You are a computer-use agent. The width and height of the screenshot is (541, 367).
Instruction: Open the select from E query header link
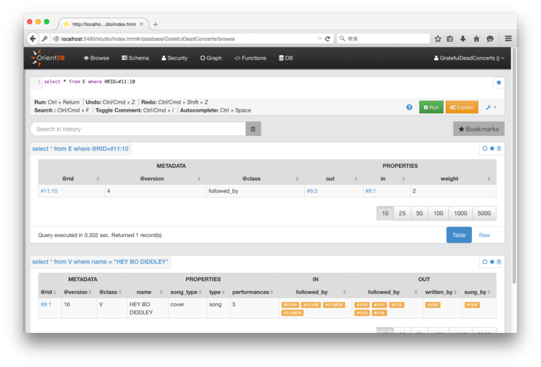pos(80,148)
